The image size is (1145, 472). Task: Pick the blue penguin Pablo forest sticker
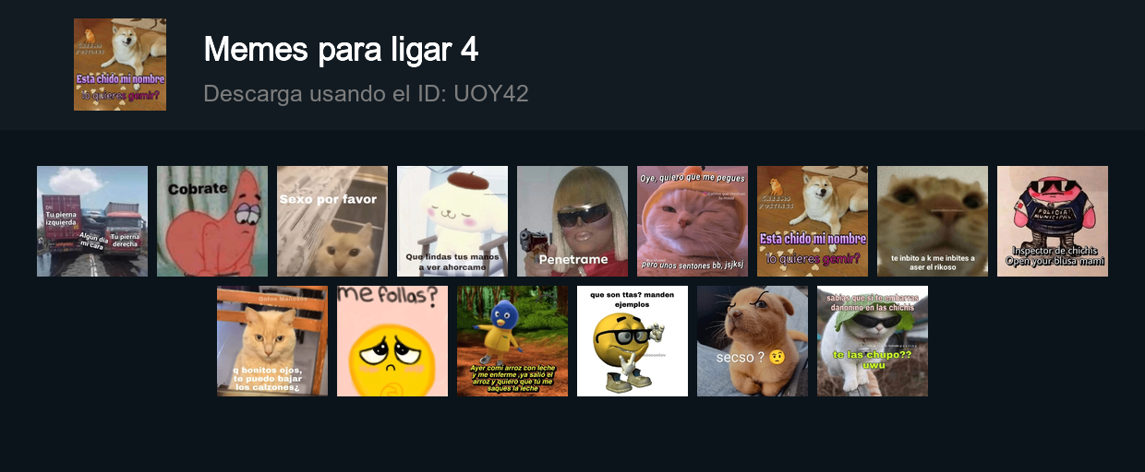[x=512, y=341]
